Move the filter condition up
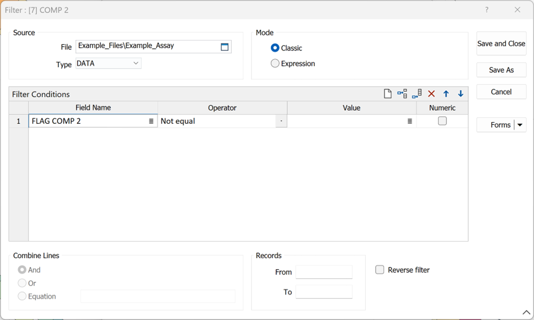This screenshot has height=320, width=534. click(446, 93)
